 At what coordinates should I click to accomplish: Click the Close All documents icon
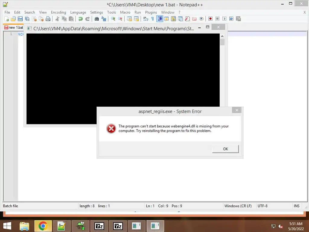(x=41, y=19)
